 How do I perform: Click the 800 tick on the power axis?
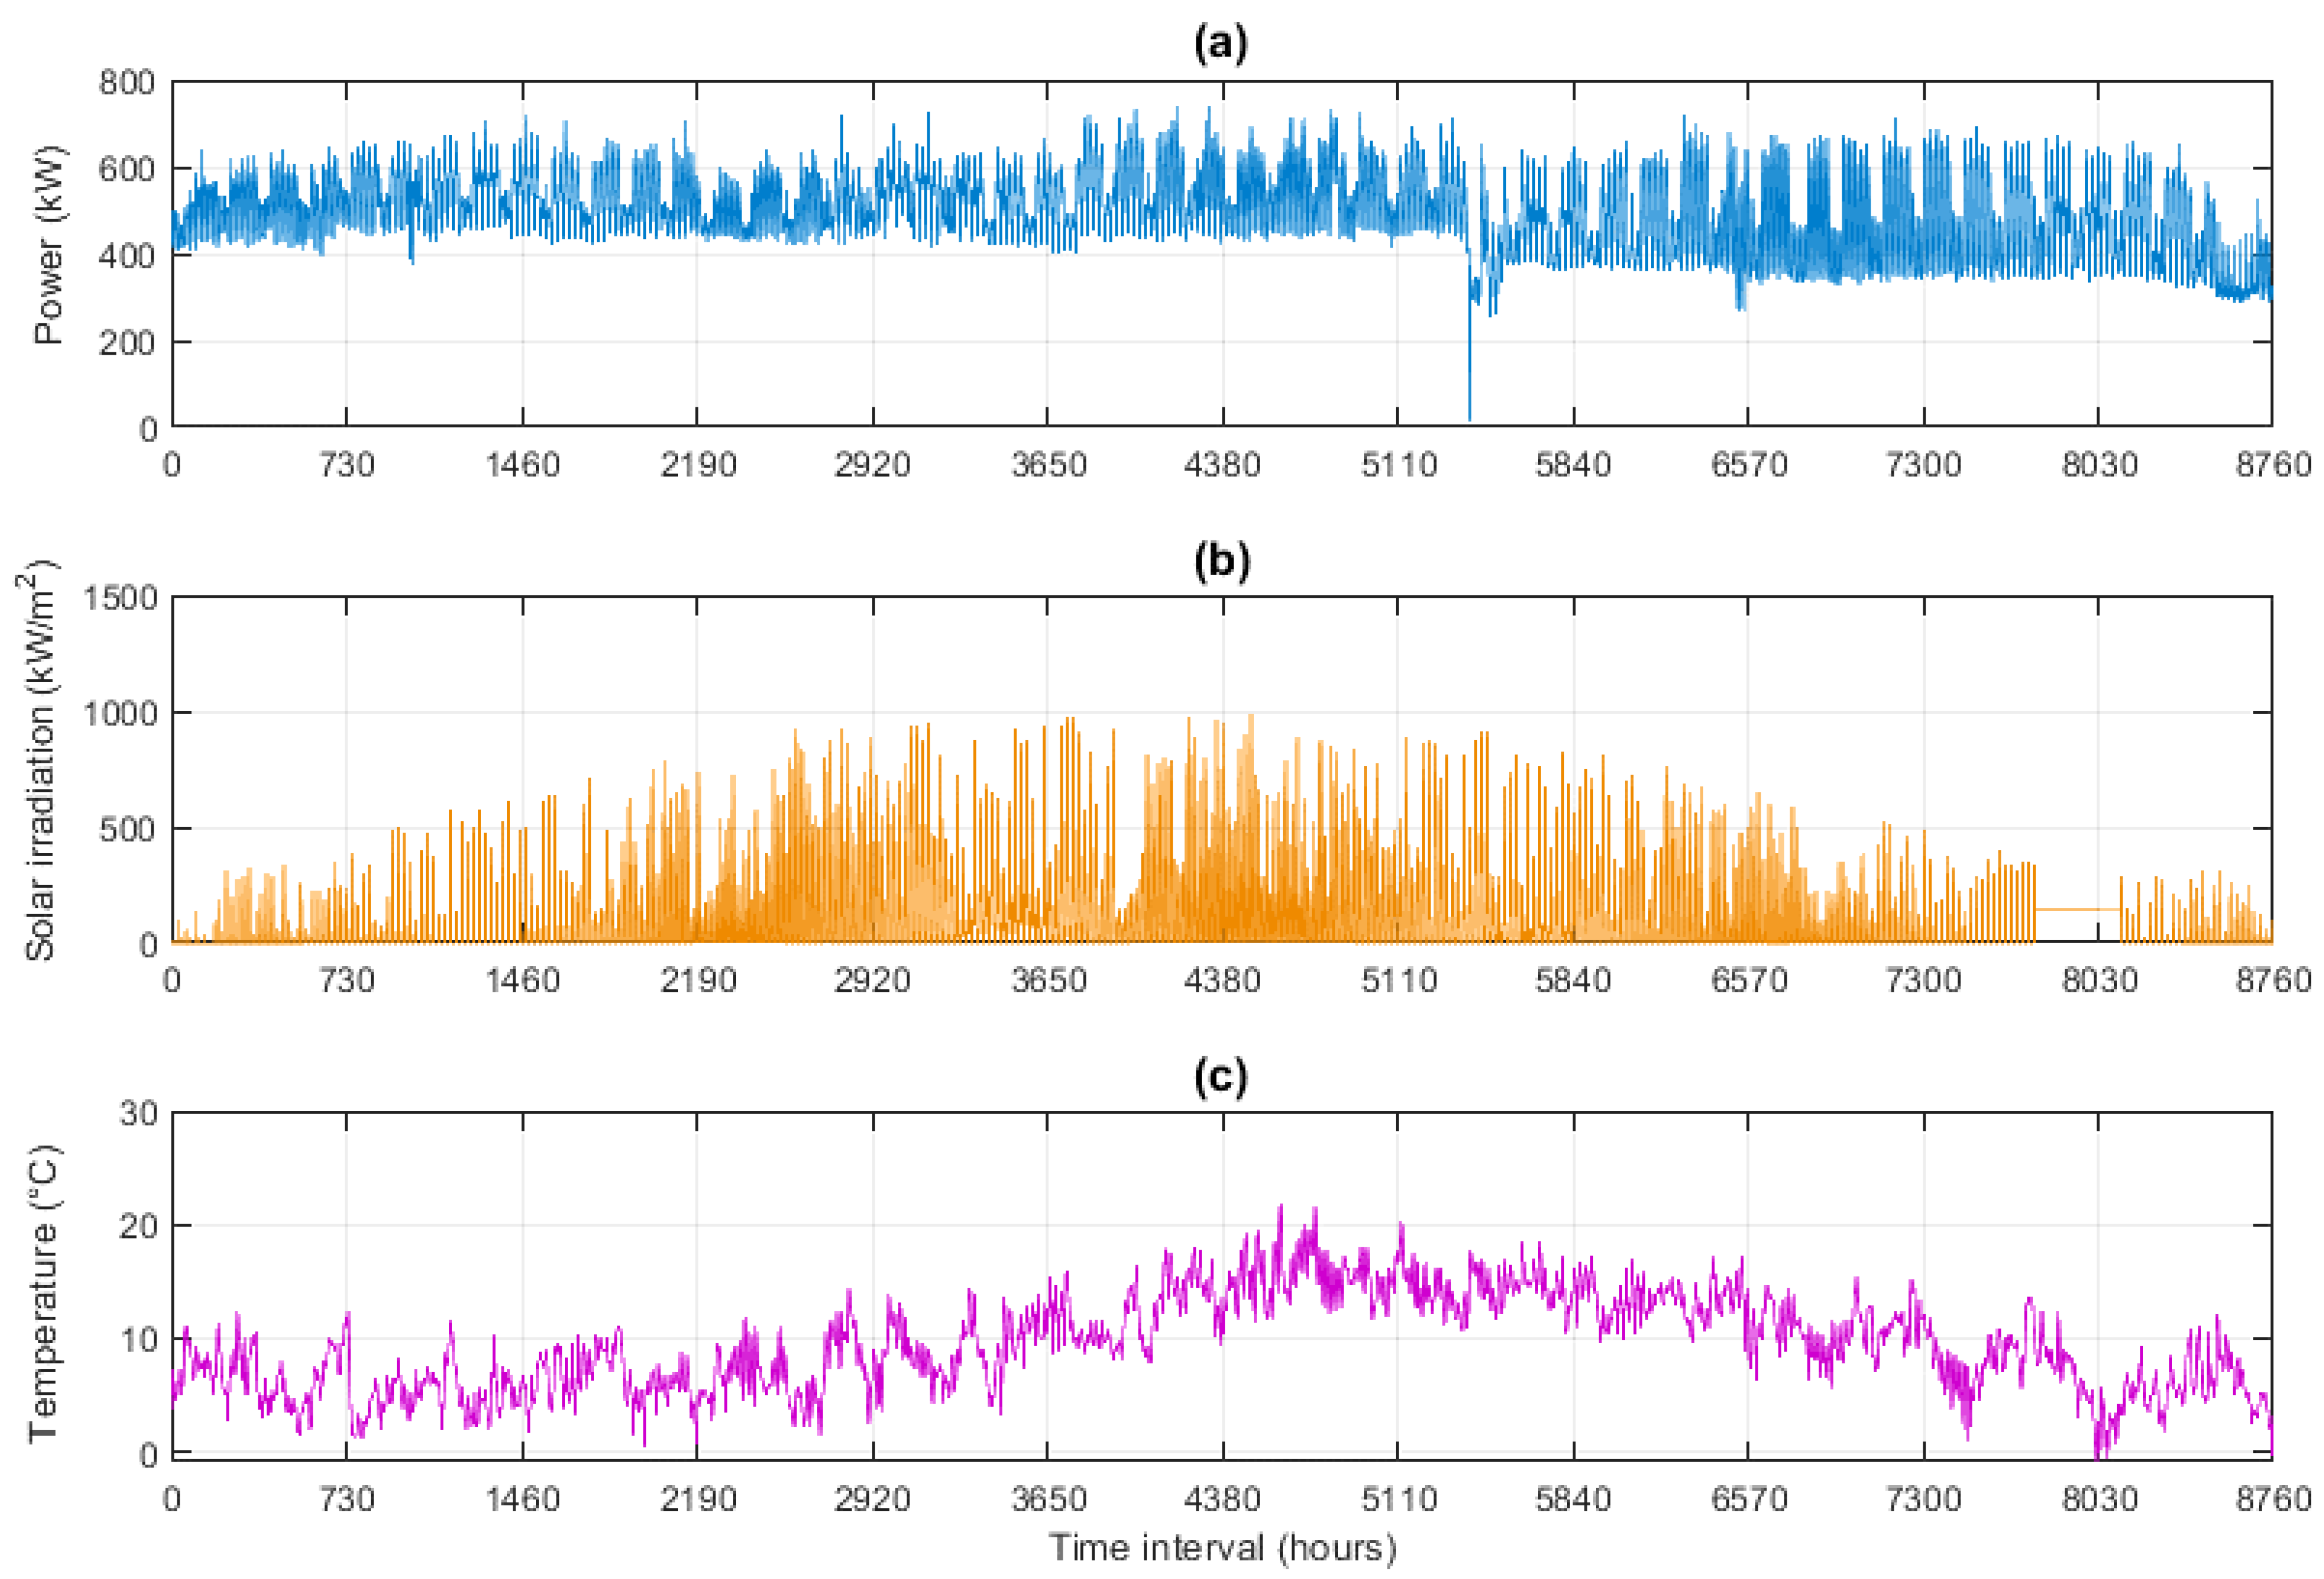(x=127, y=82)
